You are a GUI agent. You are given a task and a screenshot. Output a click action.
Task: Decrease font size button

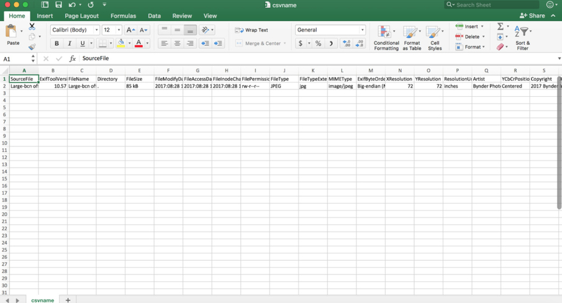pyautogui.click(x=143, y=30)
